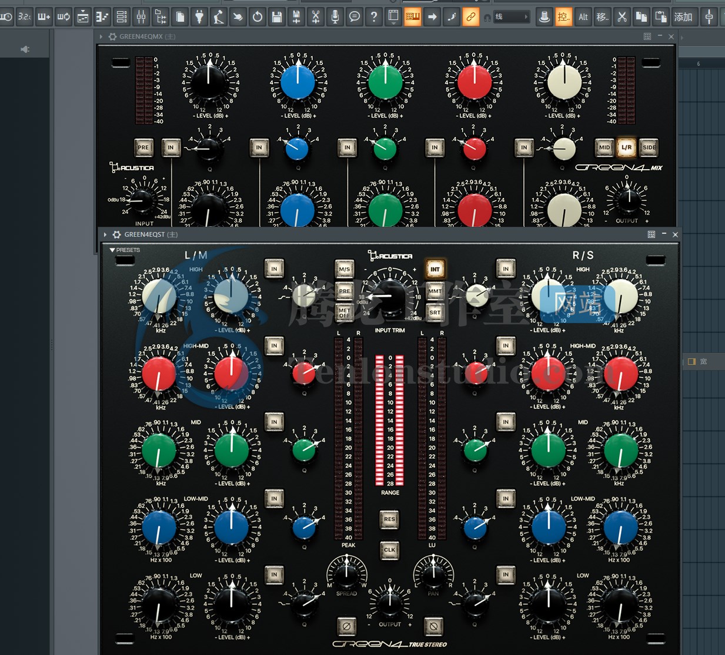725x655 pixels.
Task: Click the CLK button
Action: 389,550
